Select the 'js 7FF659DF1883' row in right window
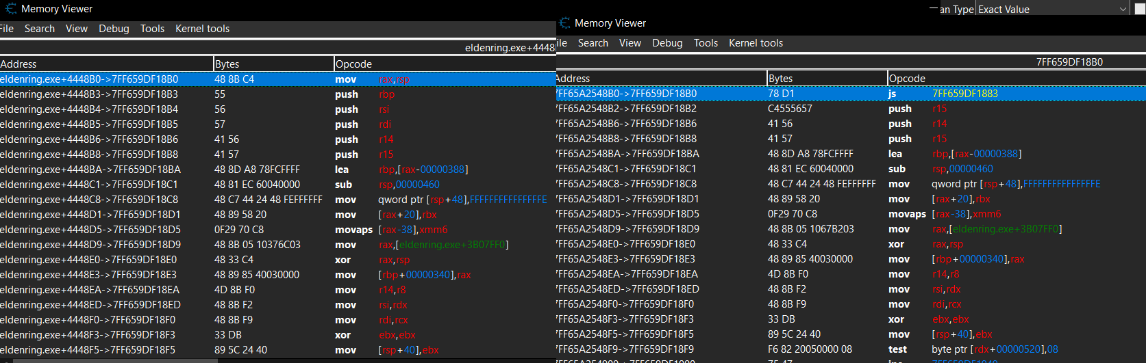1146x363 pixels. click(x=849, y=94)
